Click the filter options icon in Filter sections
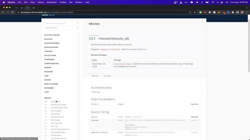This screenshot has height=140, width=250. point(78,28)
